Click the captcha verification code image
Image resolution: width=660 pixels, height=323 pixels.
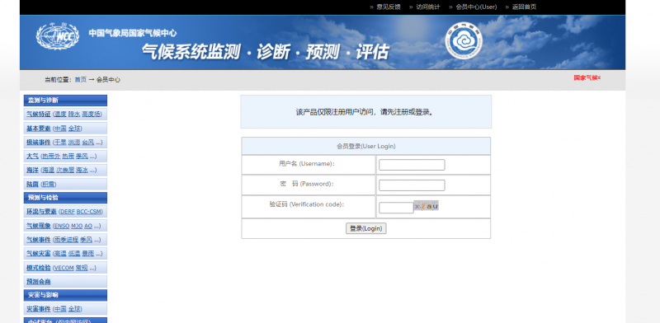426,206
